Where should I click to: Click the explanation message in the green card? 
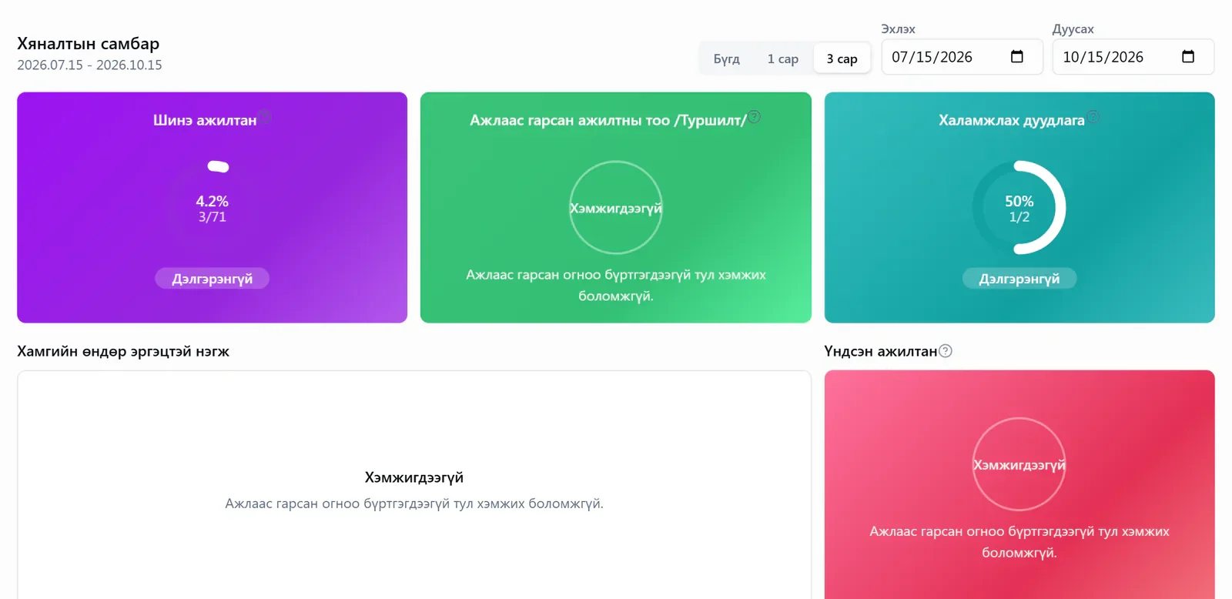[615, 286]
